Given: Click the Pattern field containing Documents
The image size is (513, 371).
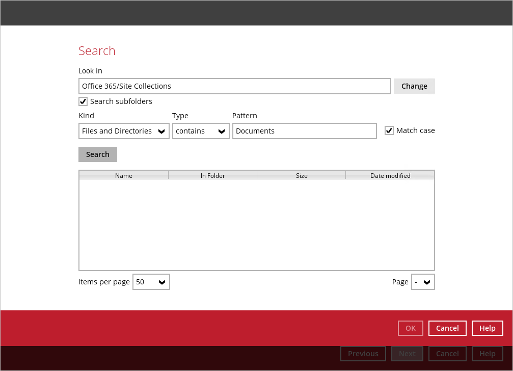Looking at the screenshot, I should tap(305, 131).
